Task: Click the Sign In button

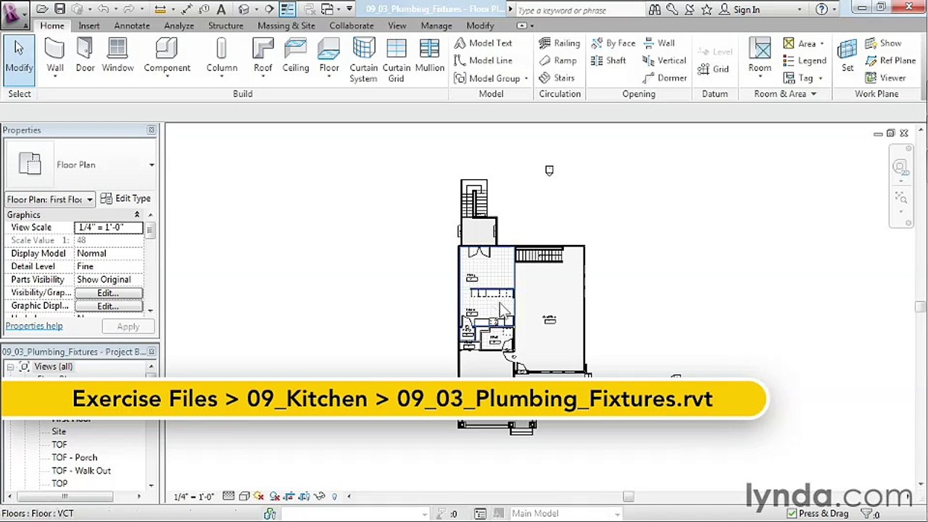Action: [739, 9]
